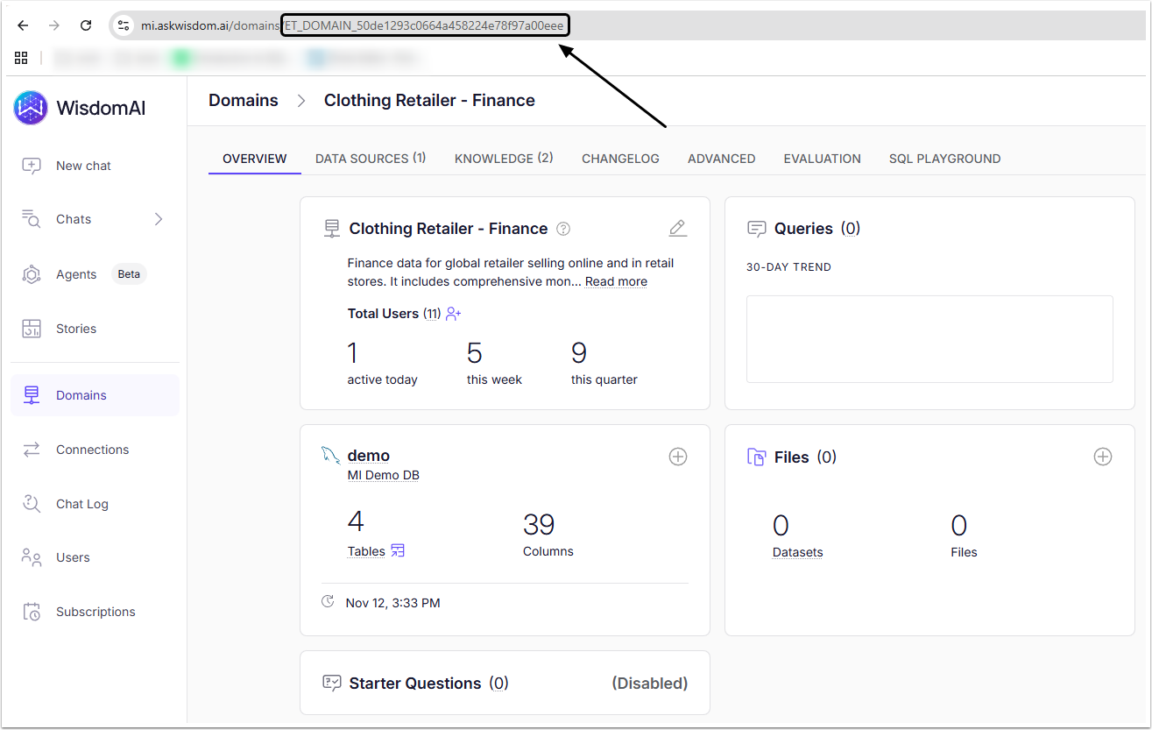This screenshot has width=1152, height=730.
Task: Add a data source with plus icon on demo card
Action: point(677,457)
